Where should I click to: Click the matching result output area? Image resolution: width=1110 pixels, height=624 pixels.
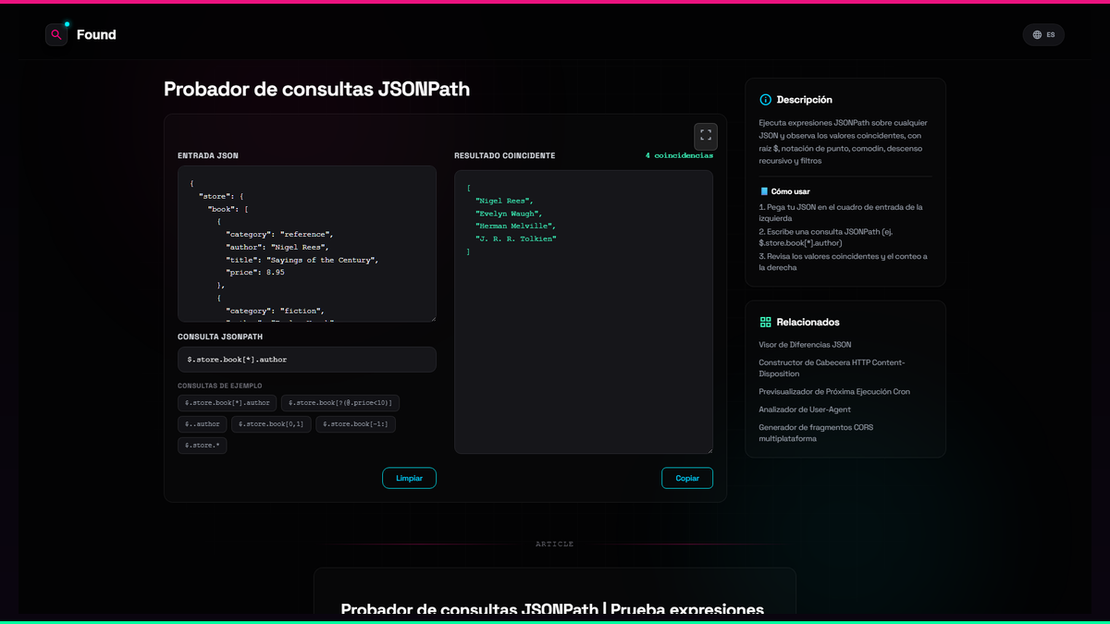click(584, 312)
